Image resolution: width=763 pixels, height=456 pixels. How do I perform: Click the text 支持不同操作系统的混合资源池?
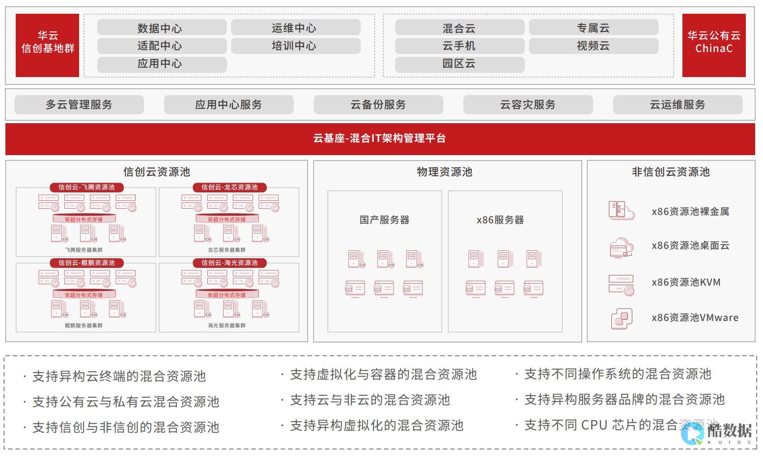point(618,374)
